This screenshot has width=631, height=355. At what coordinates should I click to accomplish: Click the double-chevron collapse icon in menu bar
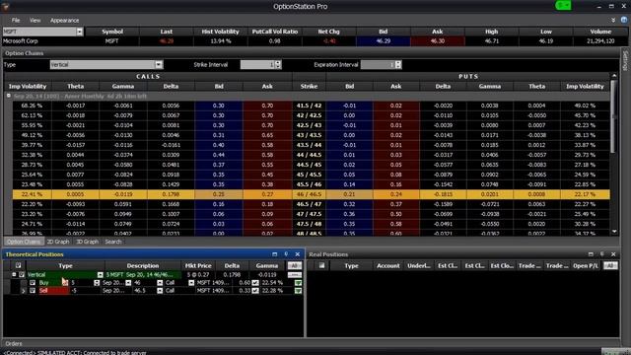pyautogui.click(x=613, y=20)
